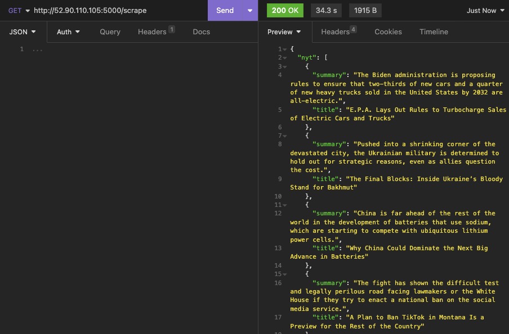509x334 pixels.
Task: Click the "Pushed into a shrinking corner" summary
Action: (x=394, y=157)
